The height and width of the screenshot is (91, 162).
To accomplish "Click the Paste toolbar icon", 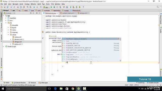I will tap(24, 7).
